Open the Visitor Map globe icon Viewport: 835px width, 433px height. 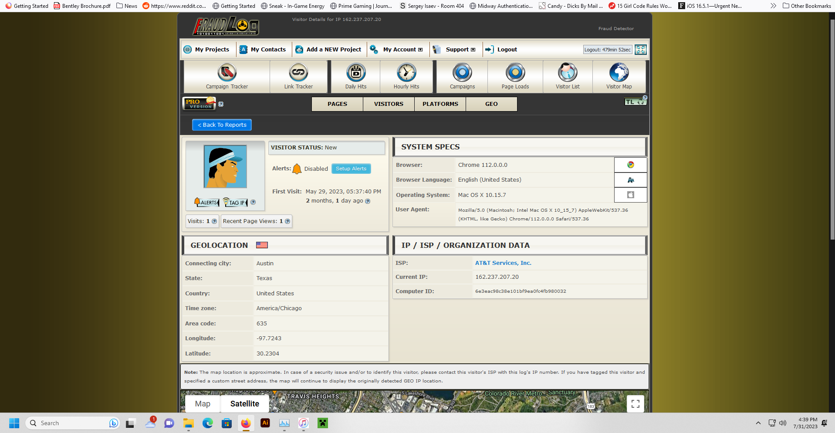619,73
